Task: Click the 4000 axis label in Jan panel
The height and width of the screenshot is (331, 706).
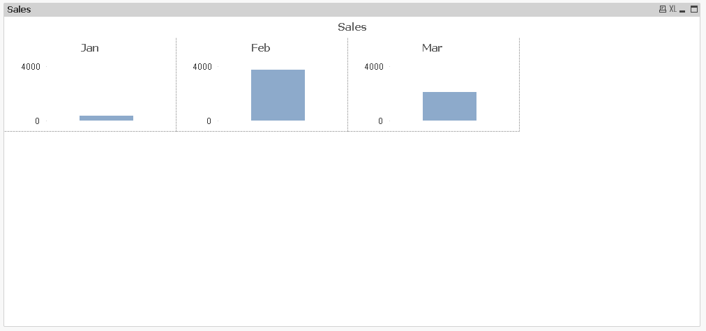Action: (x=31, y=67)
